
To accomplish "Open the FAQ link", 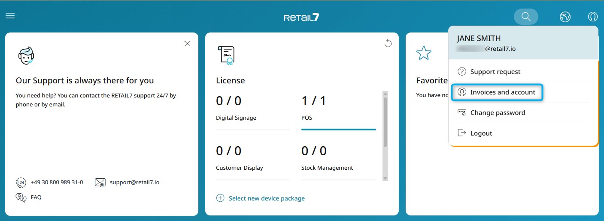I will point(36,197).
